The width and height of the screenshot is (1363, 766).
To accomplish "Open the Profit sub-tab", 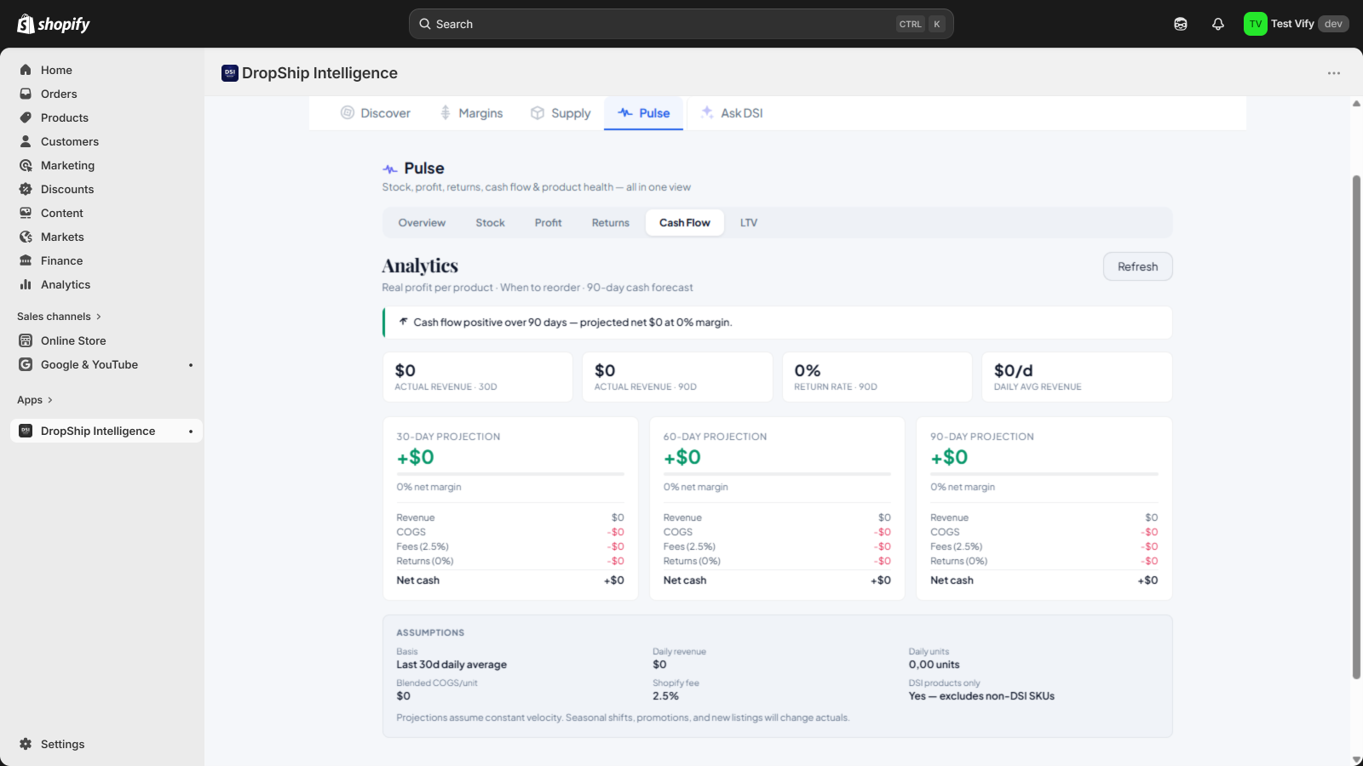I will (549, 223).
